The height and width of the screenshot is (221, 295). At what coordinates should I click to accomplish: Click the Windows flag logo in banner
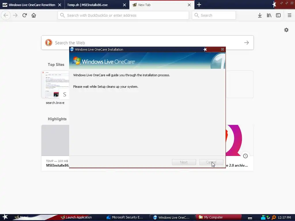click(x=77, y=61)
